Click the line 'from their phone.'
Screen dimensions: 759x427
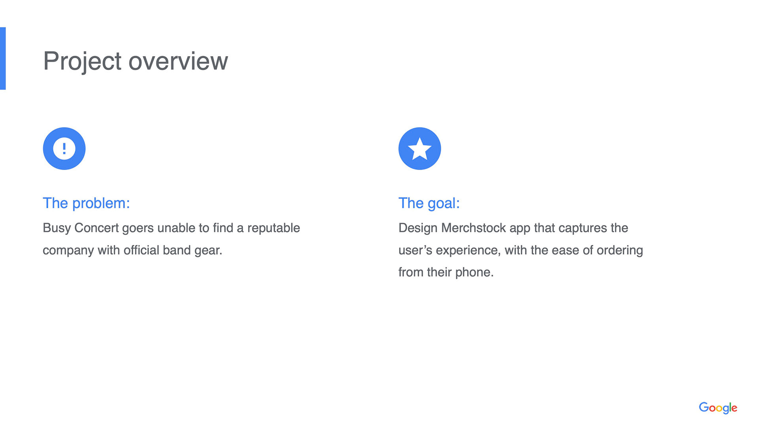click(446, 272)
